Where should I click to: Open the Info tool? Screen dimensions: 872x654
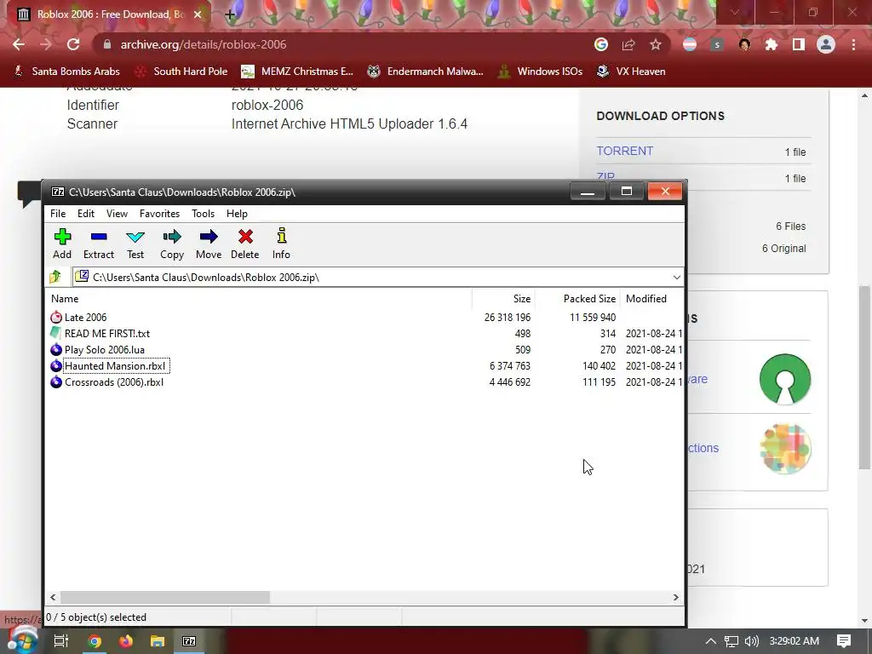click(281, 244)
